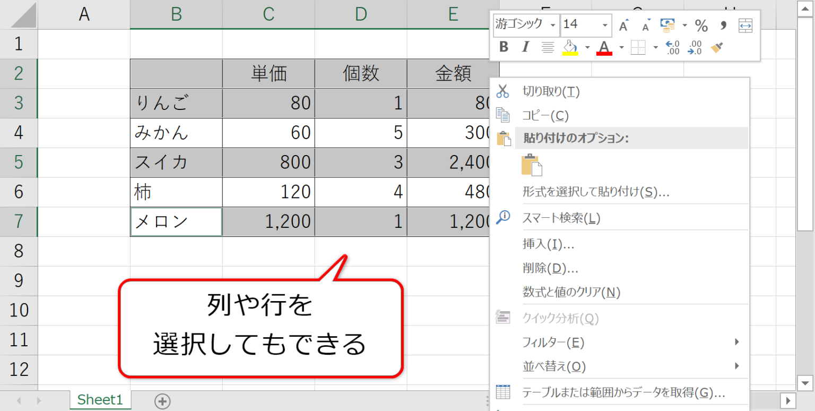Click the Decrease Font Size icon

click(x=646, y=25)
